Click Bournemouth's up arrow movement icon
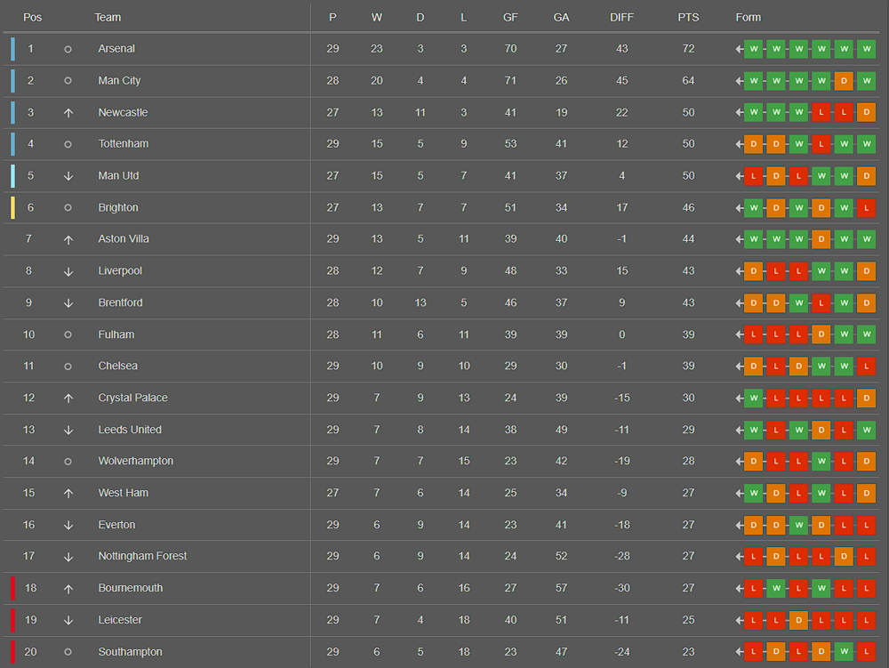This screenshot has width=889, height=668. tap(68, 588)
